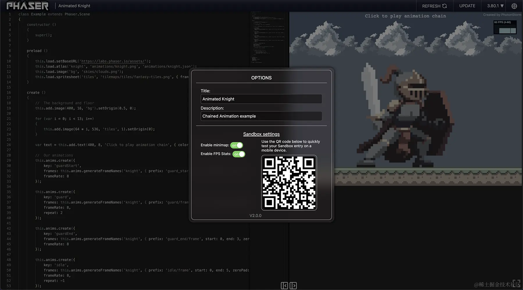The width and height of the screenshot is (523, 290).
Task: Click the REFRESH button
Action: [434, 6]
